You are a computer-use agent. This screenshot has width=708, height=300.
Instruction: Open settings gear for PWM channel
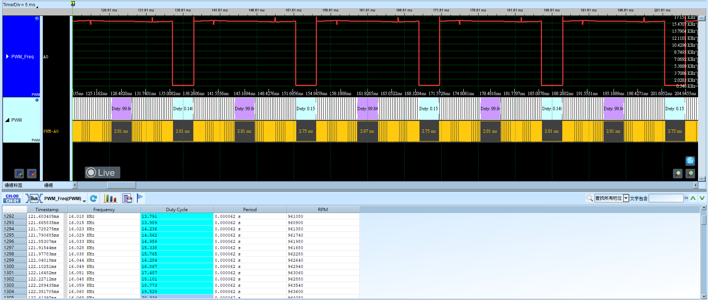[x=37, y=100]
